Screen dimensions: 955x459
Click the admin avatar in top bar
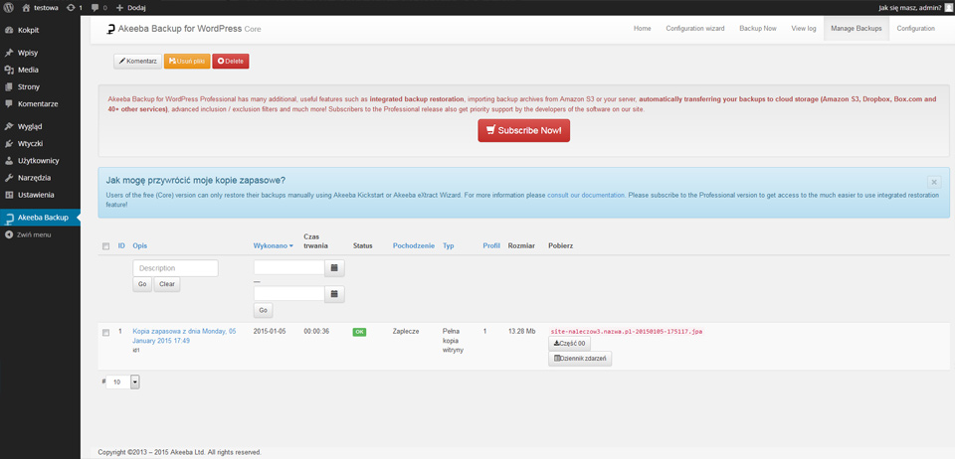pyautogui.click(x=948, y=8)
